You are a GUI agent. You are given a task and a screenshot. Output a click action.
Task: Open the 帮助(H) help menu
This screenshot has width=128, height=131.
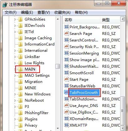81,12
